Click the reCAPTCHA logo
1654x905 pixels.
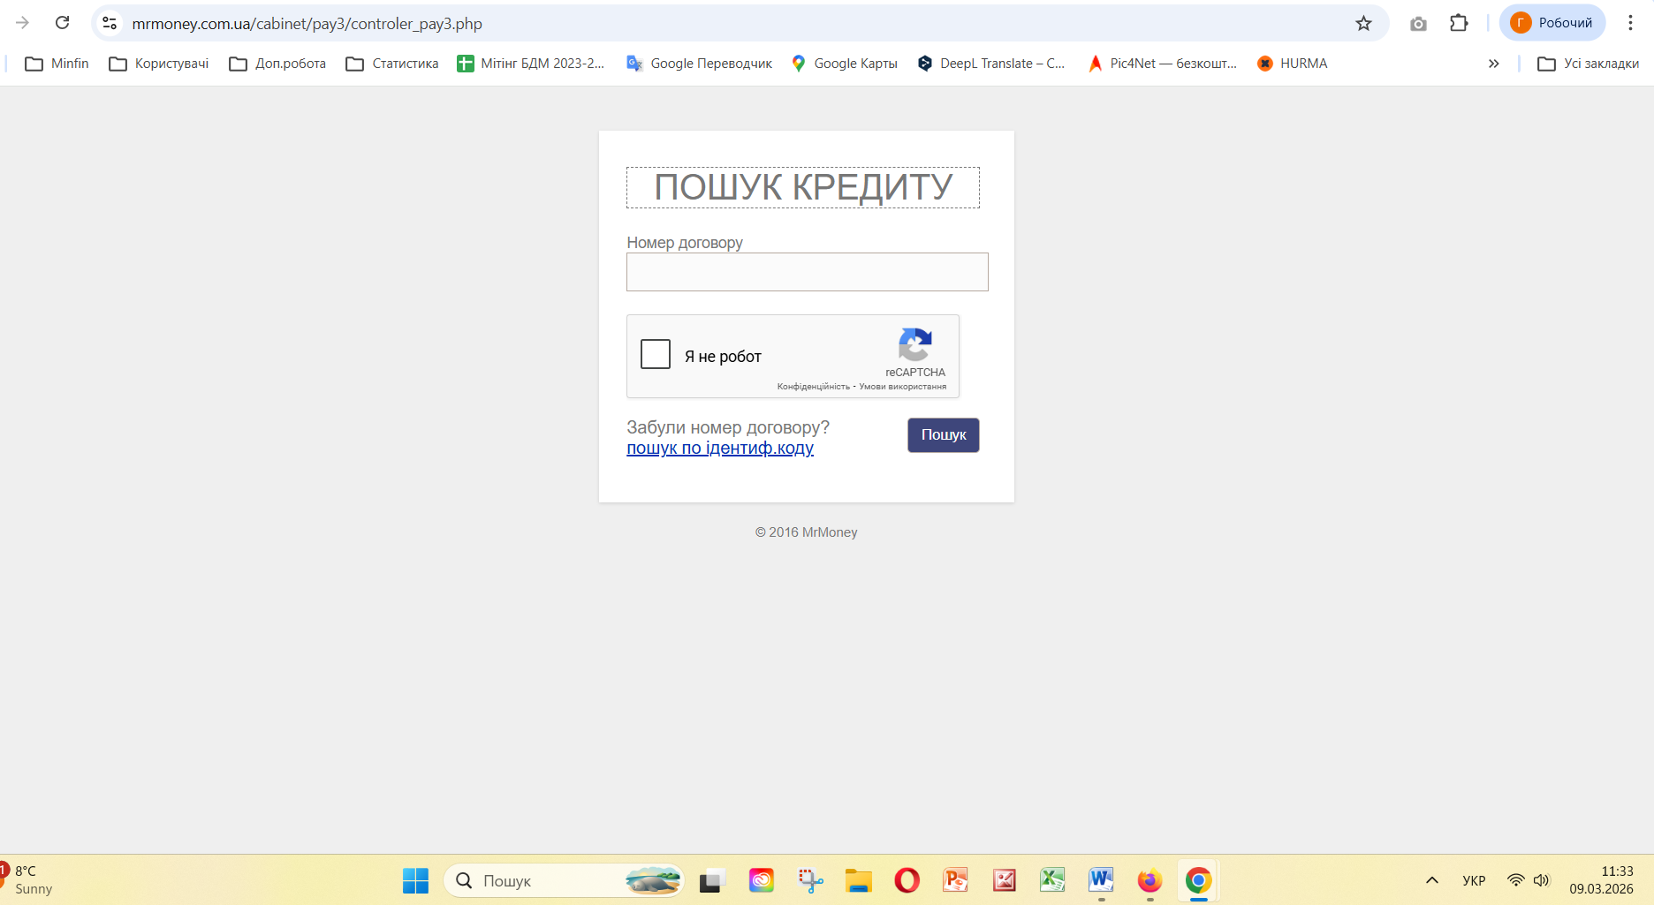click(x=915, y=344)
